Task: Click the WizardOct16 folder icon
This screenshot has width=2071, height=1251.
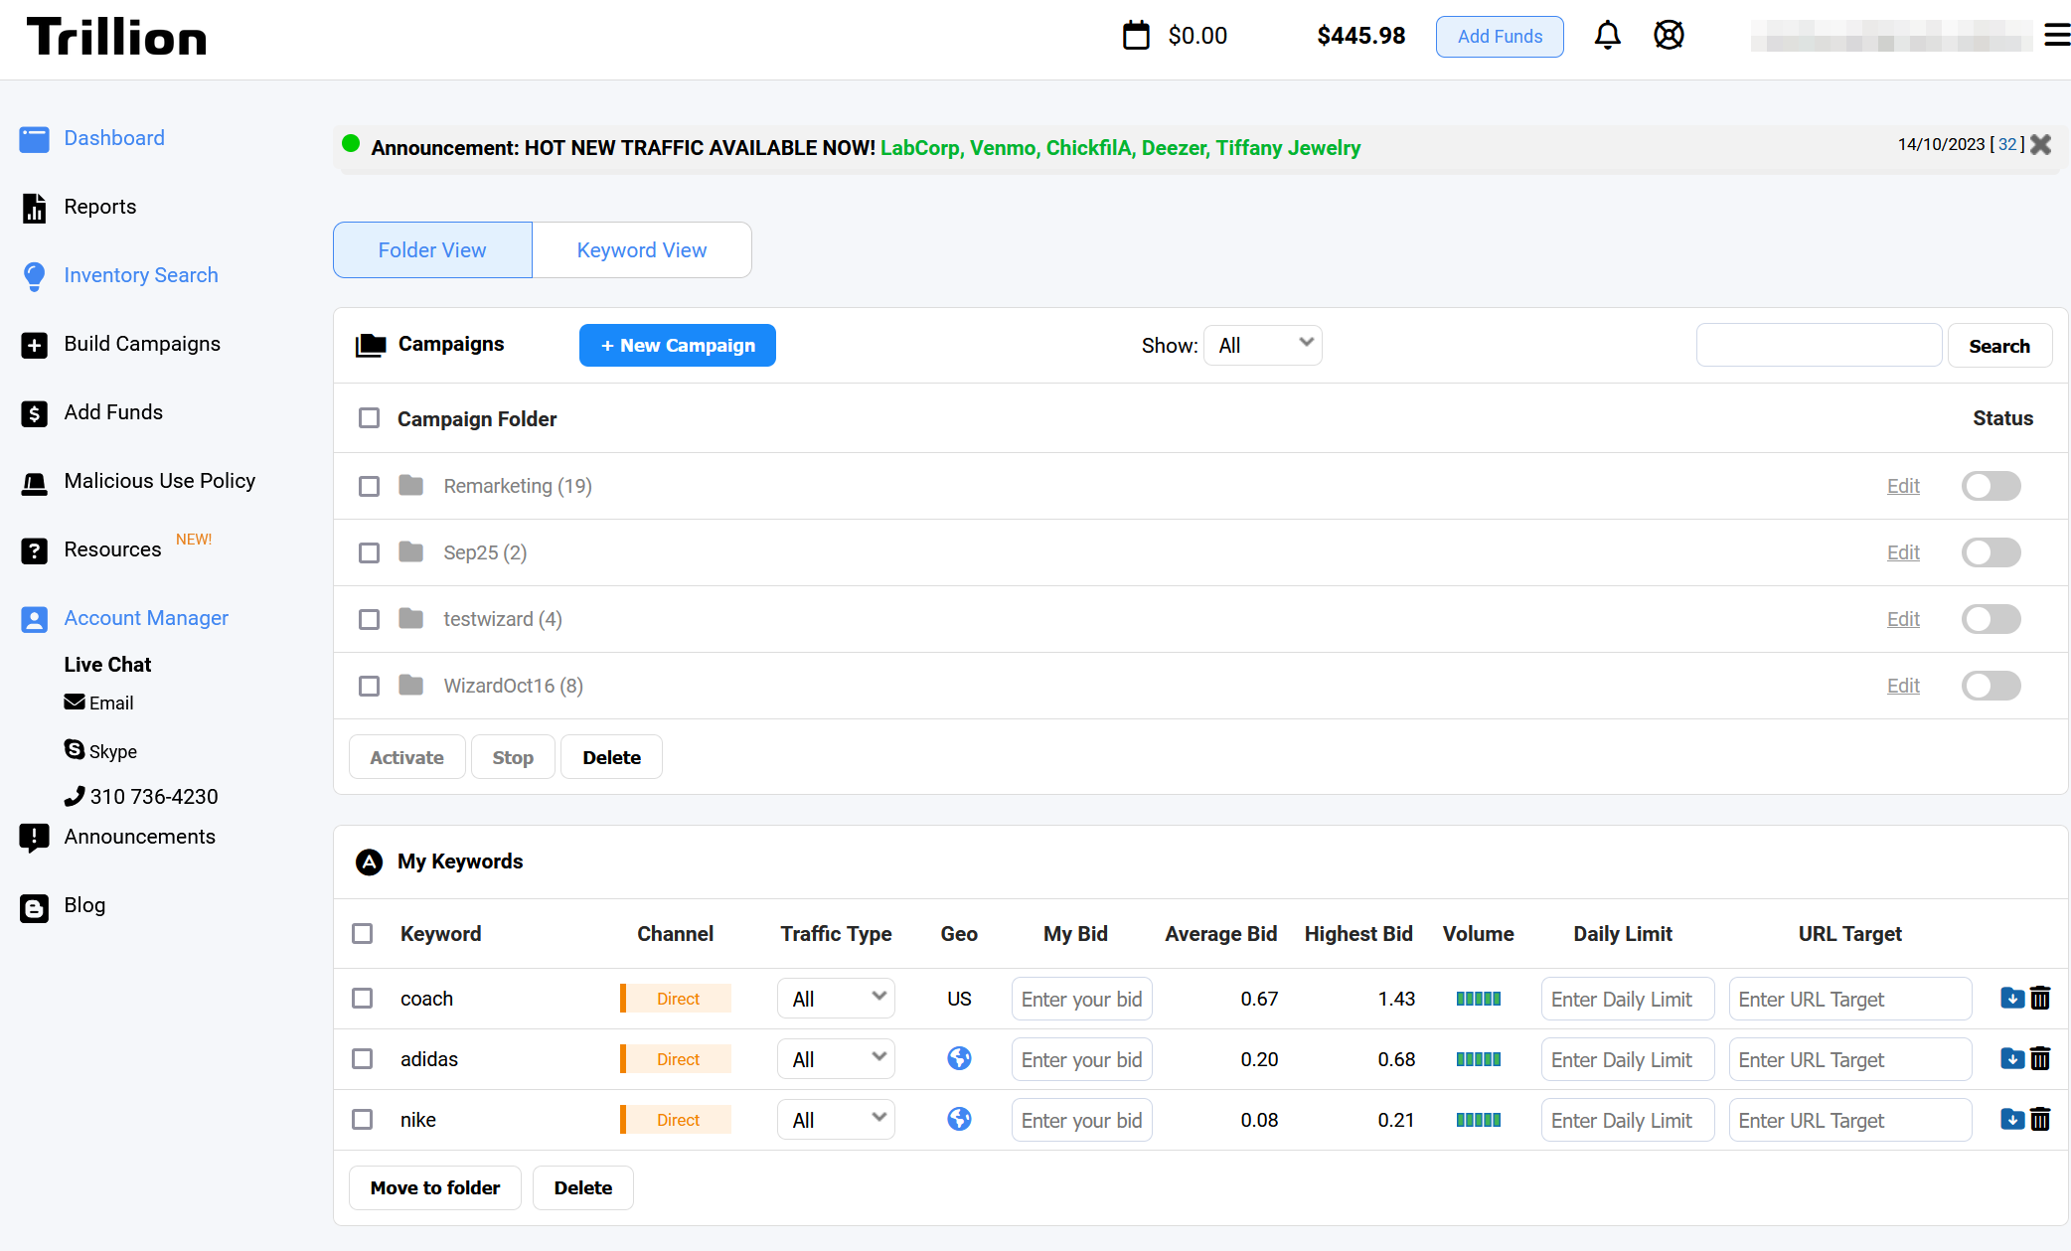Action: click(x=410, y=686)
